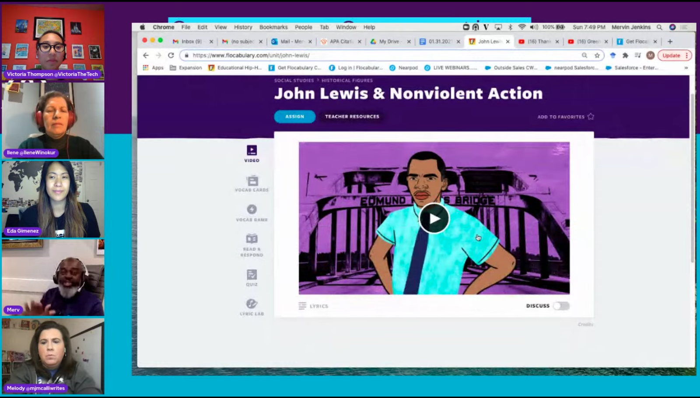Close the John Lewis tab
The width and height of the screenshot is (700, 398).
click(x=508, y=42)
